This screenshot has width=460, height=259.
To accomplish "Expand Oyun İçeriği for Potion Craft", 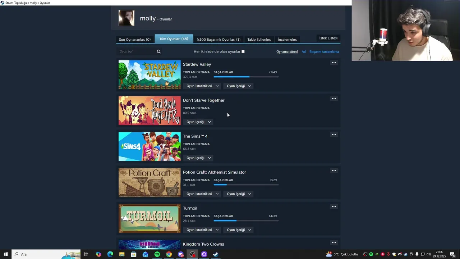I will click(x=239, y=194).
